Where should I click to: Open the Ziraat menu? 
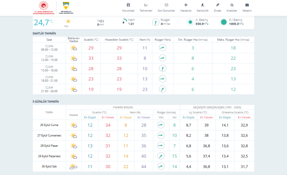(x=217, y=8)
